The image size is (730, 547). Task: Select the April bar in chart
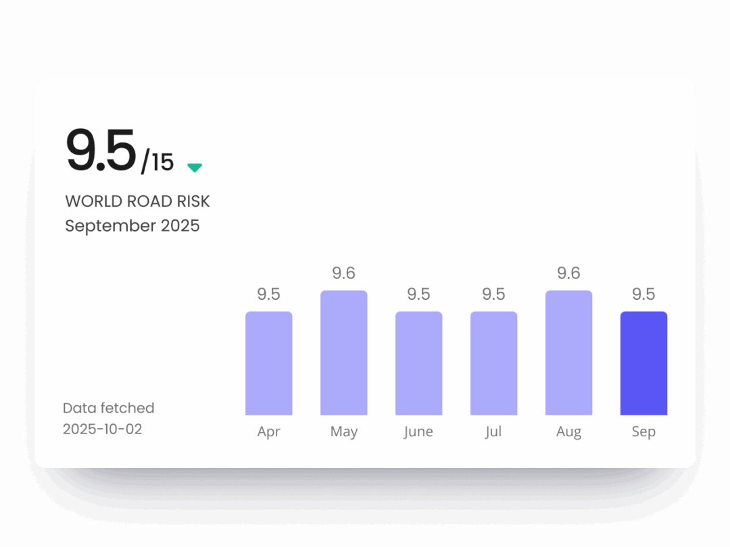269,363
